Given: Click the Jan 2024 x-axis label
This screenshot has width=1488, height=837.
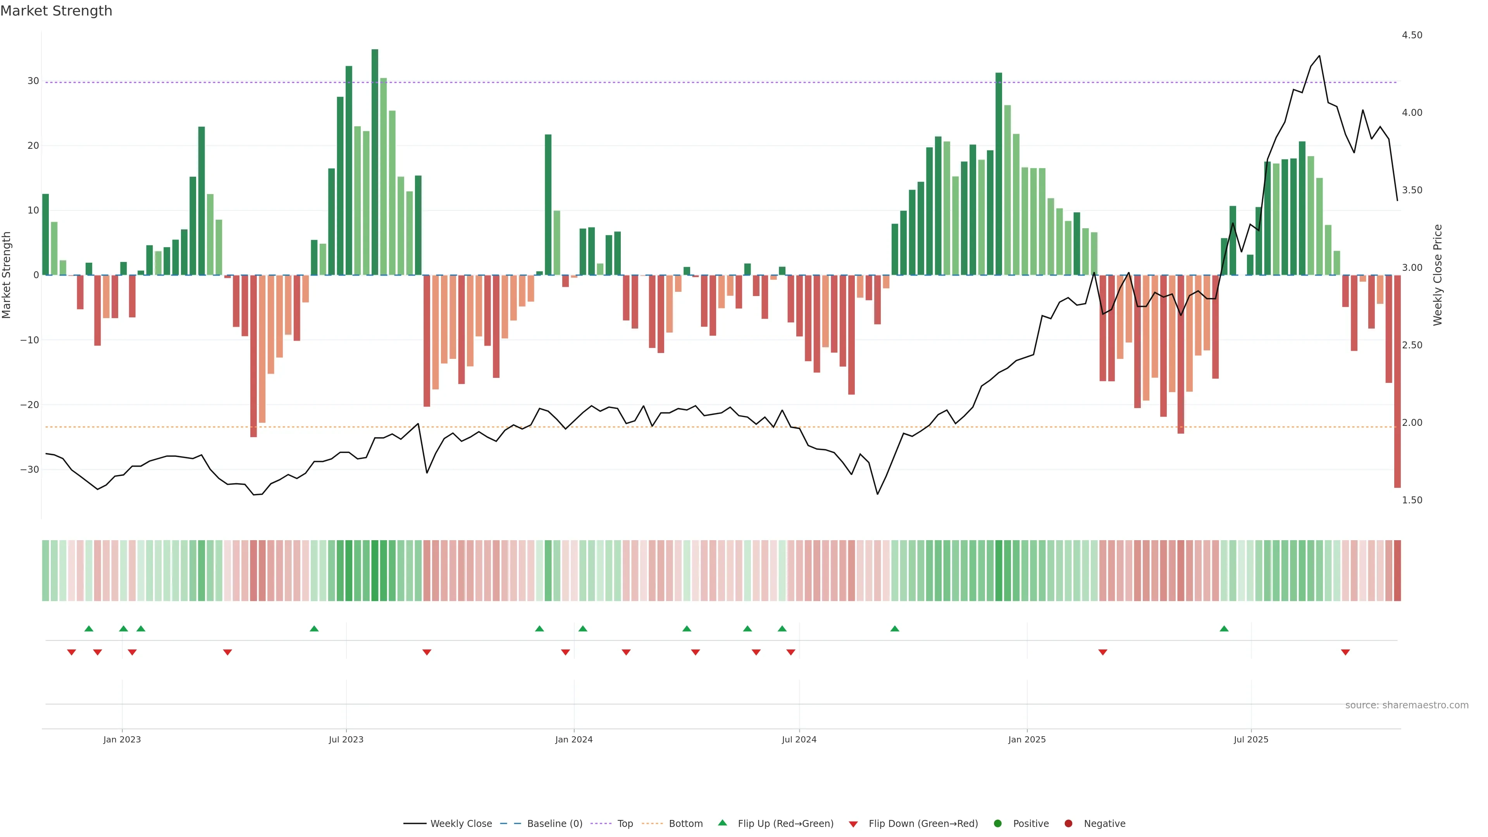Looking at the screenshot, I should pyautogui.click(x=573, y=739).
